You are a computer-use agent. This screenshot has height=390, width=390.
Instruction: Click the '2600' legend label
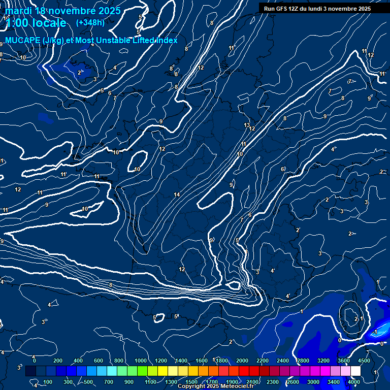tap(292, 382)
